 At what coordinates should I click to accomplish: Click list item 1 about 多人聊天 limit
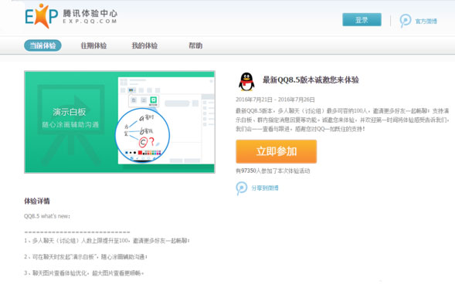(x=107, y=241)
